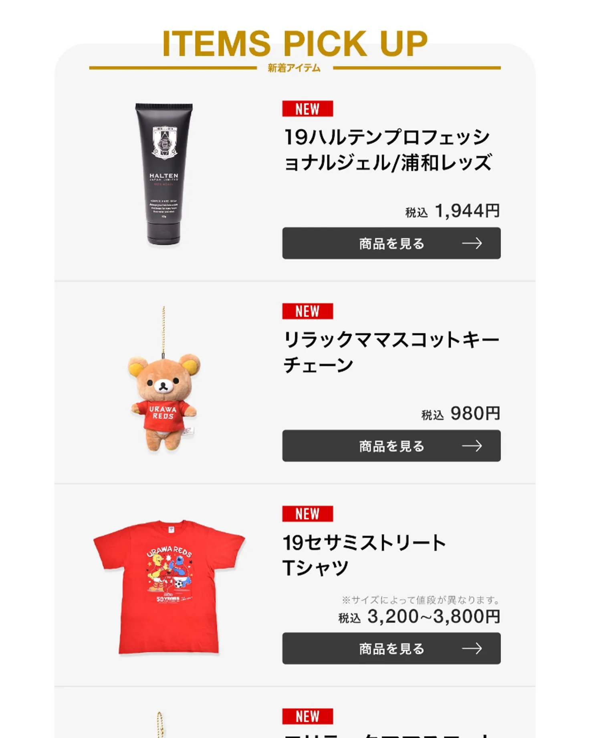Select the NEW badge above the Halten gel title

coord(307,109)
